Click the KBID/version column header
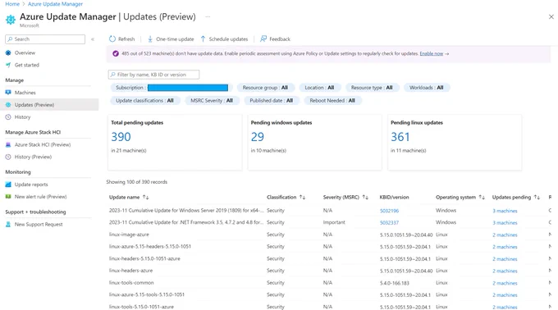The image size is (558, 310). [x=395, y=197]
